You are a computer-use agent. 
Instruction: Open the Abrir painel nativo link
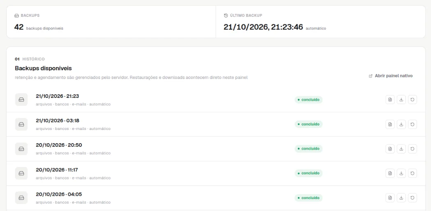point(391,76)
